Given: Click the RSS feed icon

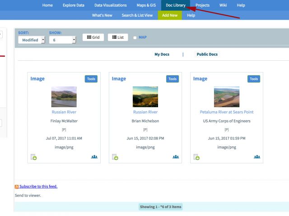Looking at the screenshot, I should tap(17, 187).
